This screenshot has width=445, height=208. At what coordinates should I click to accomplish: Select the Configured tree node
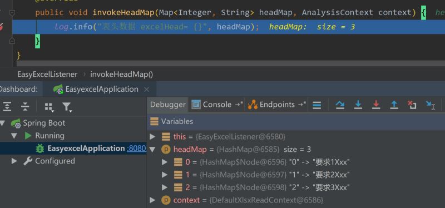[x=55, y=161]
